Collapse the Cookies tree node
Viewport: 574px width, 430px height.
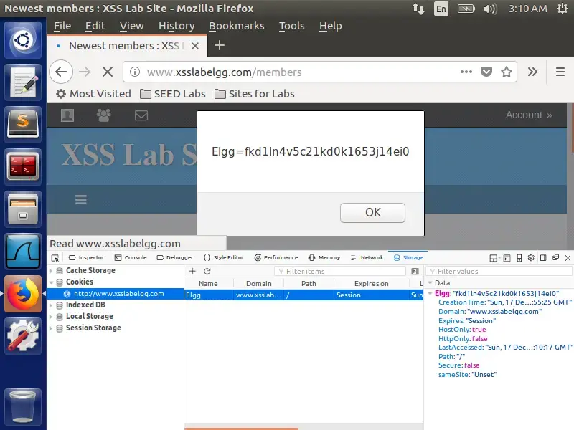[x=51, y=282]
